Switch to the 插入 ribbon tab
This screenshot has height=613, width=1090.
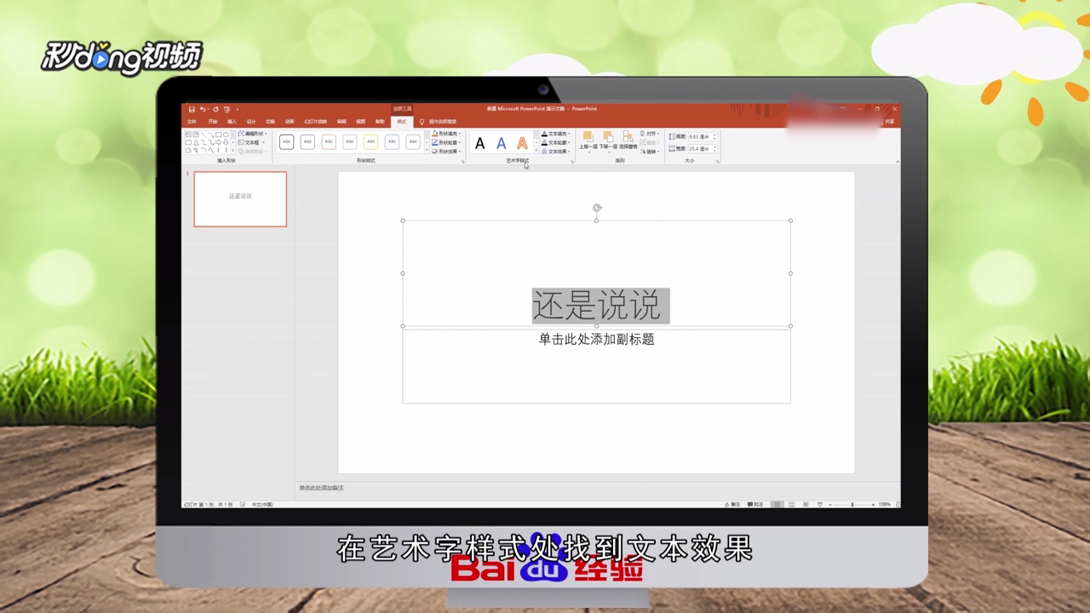pos(232,122)
